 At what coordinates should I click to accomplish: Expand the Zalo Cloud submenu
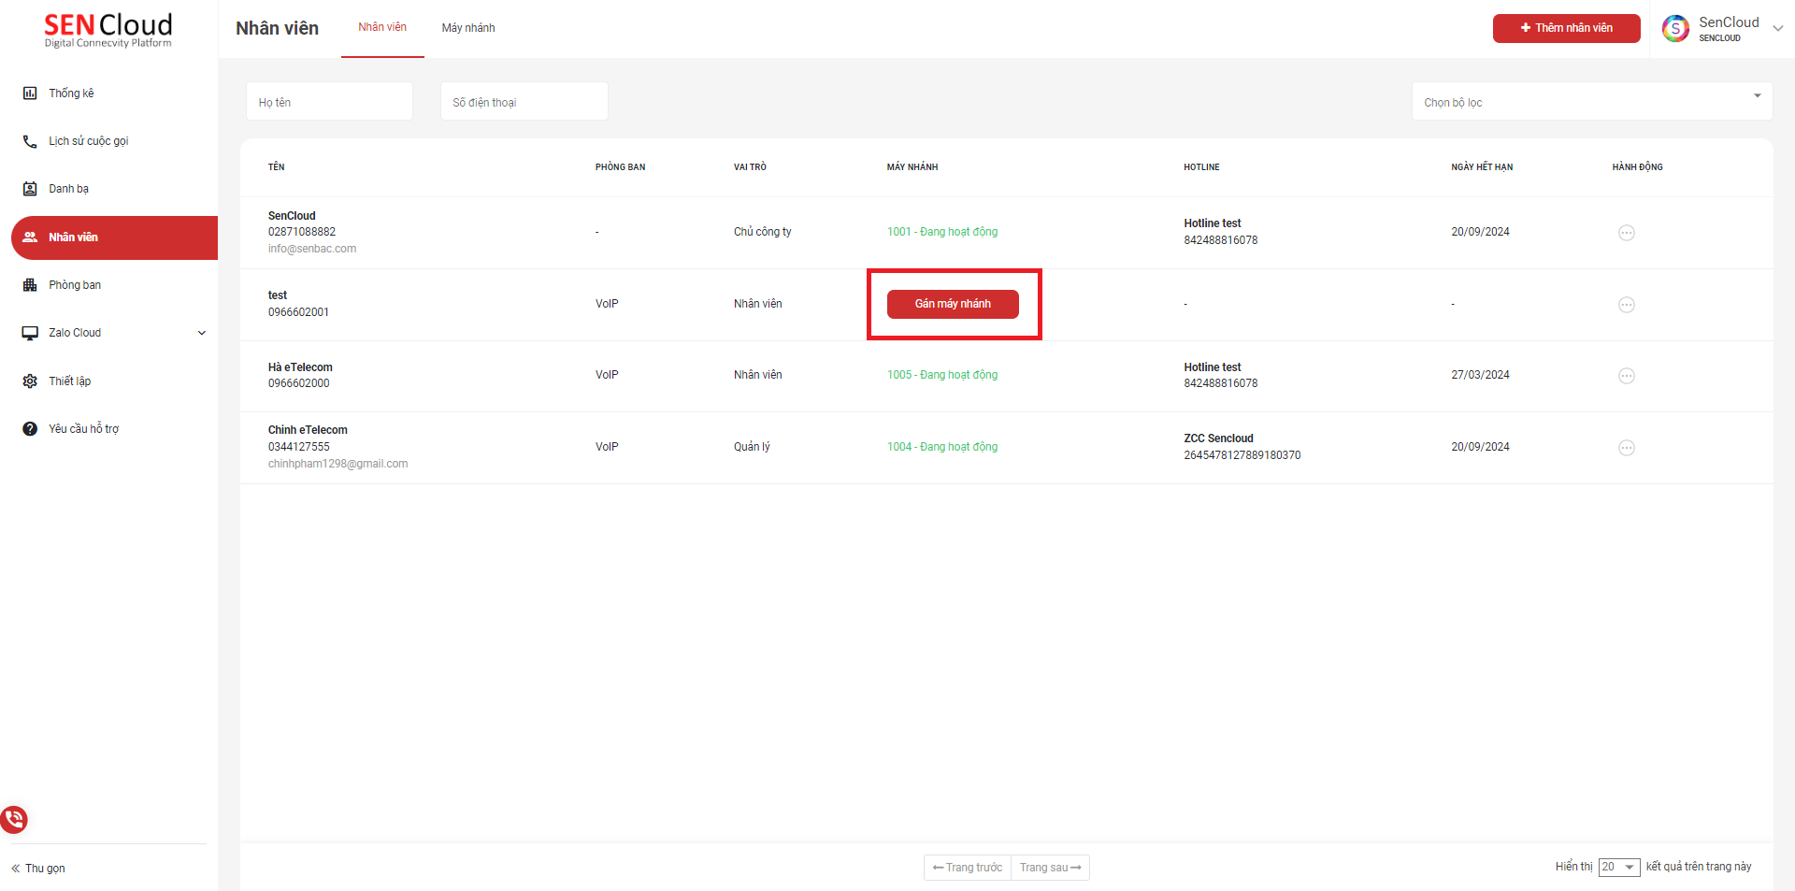click(201, 333)
